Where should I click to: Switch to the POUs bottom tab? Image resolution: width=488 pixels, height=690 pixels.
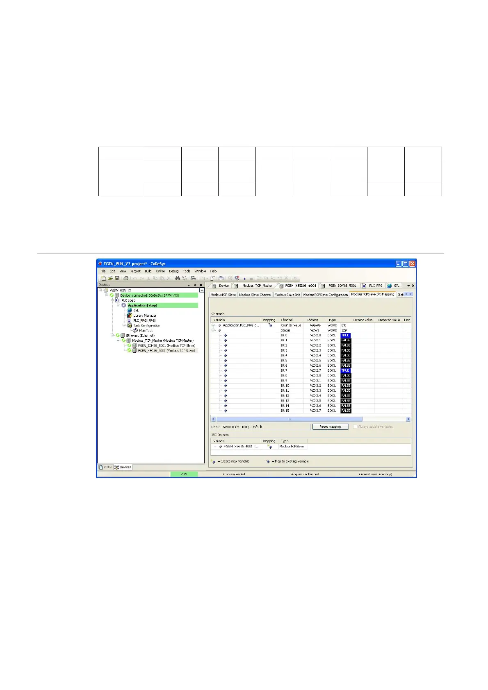pyautogui.click(x=105, y=467)
